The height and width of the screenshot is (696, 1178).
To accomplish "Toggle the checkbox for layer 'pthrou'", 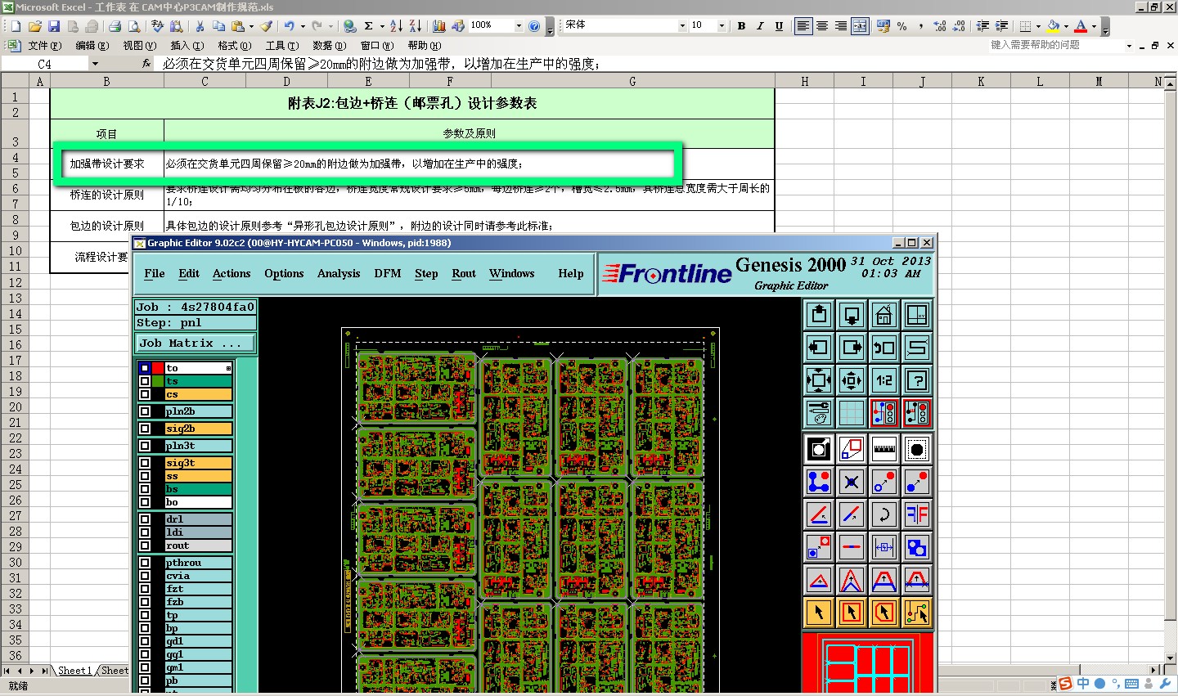I will pos(145,563).
